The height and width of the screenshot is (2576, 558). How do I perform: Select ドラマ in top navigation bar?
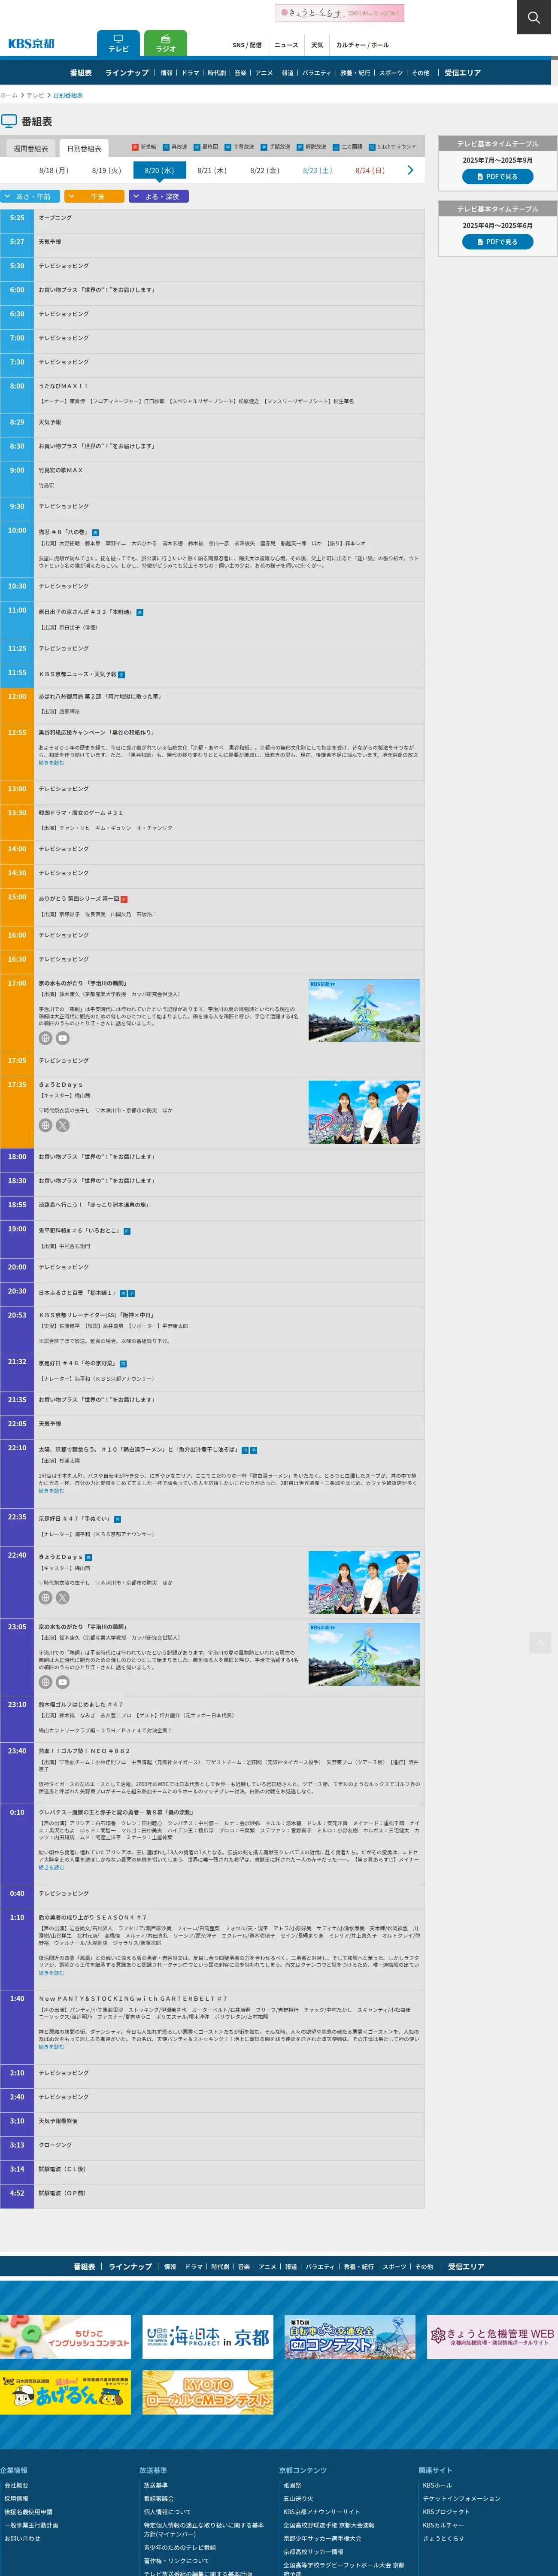[x=190, y=73]
